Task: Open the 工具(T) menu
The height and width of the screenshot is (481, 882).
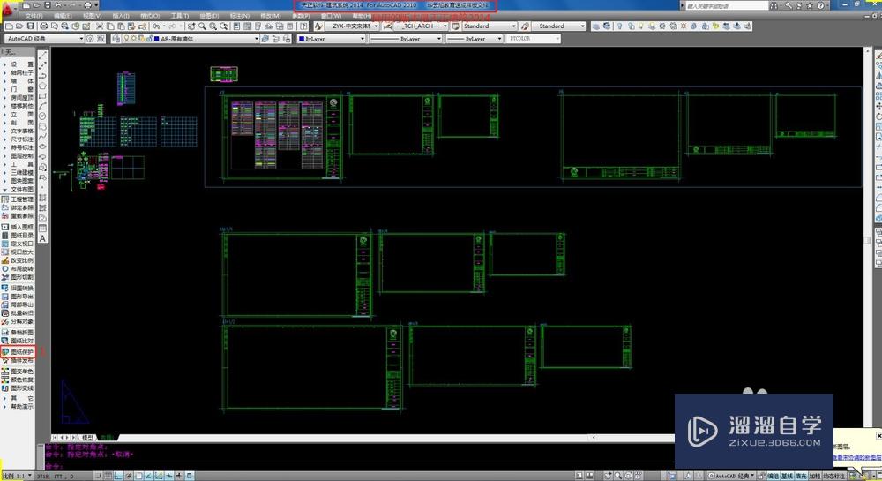Action: [x=179, y=16]
